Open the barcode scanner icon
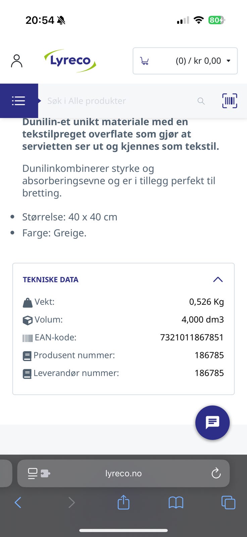Viewport: 247px width, 537px height. coord(230,101)
